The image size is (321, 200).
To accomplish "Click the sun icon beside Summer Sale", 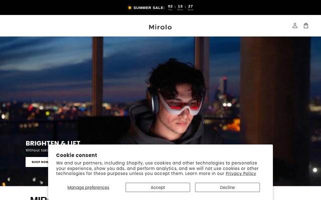I will pos(129,8).
